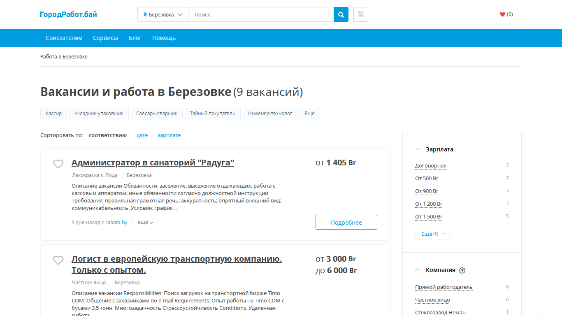
Task: Open the Администратор в санаторий "Радуга" vacancy
Action: coord(153,163)
